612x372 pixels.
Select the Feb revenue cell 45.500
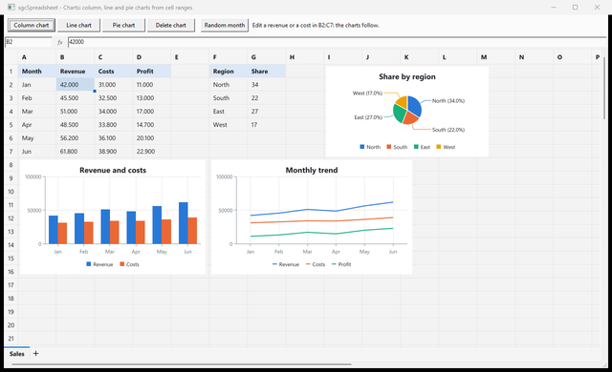click(x=75, y=98)
